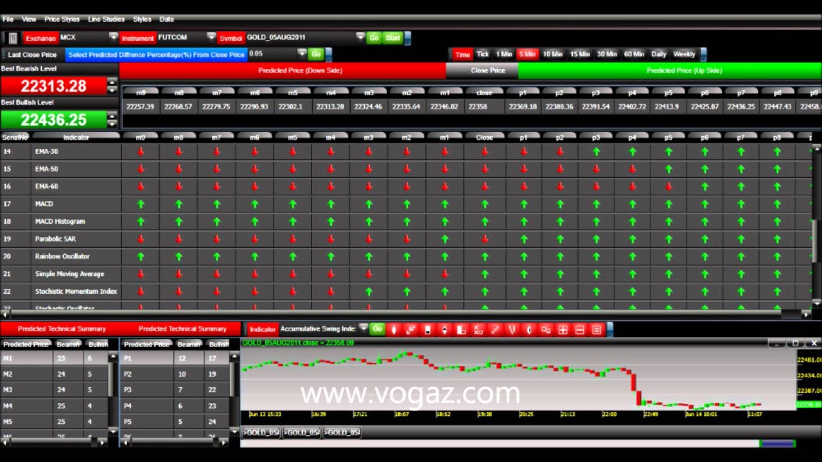Viewport: 822px width, 462px height.
Task: Switch the timeframe to Weekly
Action: pyautogui.click(x=685, y=55)
